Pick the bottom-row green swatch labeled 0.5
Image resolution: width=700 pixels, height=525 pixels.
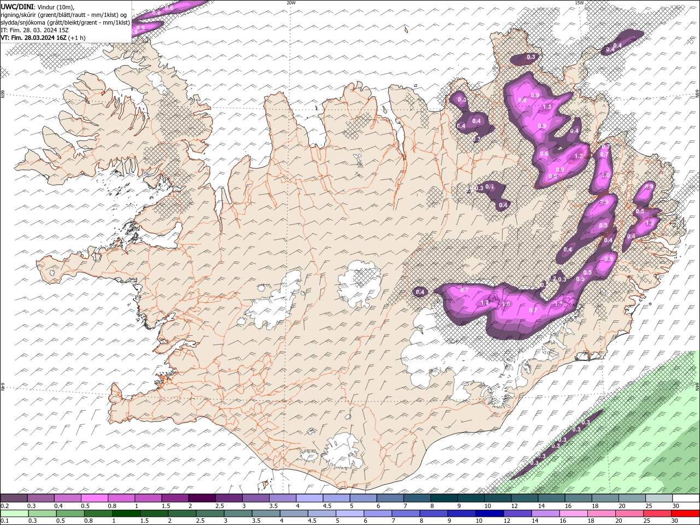pyautogui.click(x=70, y=514)
